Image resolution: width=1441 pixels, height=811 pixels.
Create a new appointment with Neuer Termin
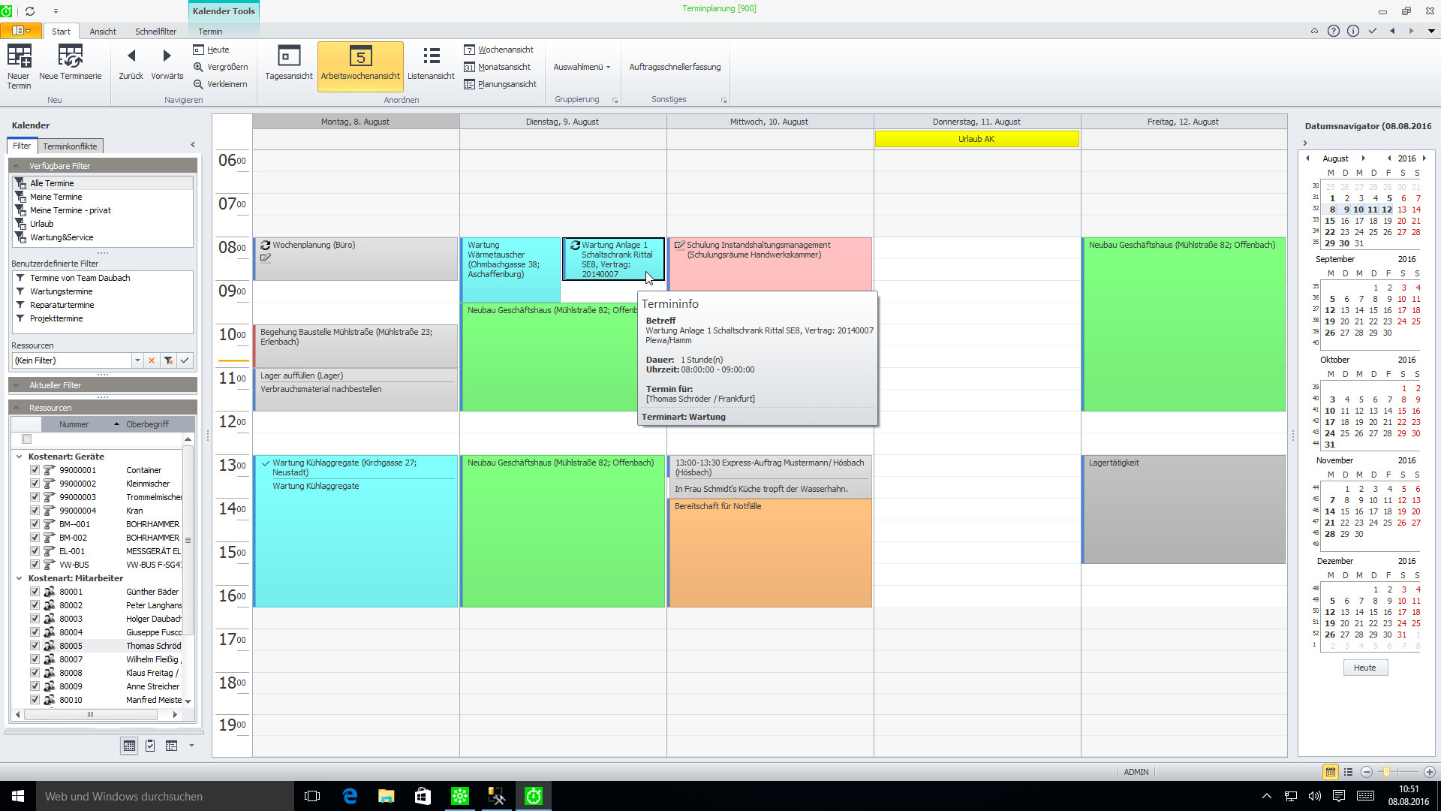point(19,67)
